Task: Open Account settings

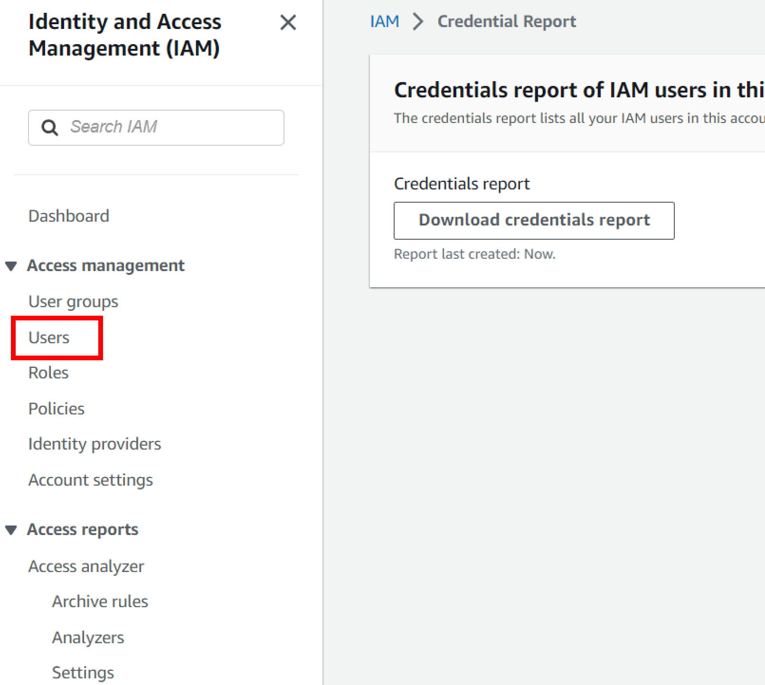Action: click(91, 480)
